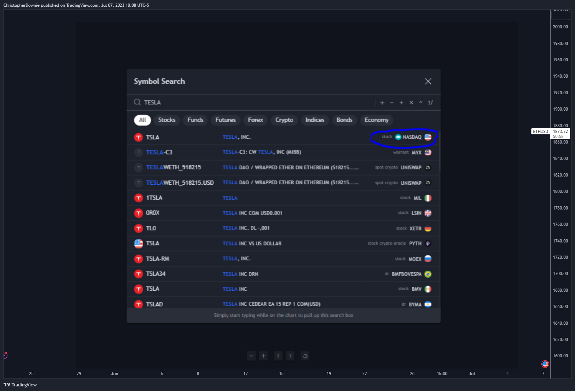Select the TESLA-C3 warrant row
This screenshot has height=391, width=575.
click(283, 152)
